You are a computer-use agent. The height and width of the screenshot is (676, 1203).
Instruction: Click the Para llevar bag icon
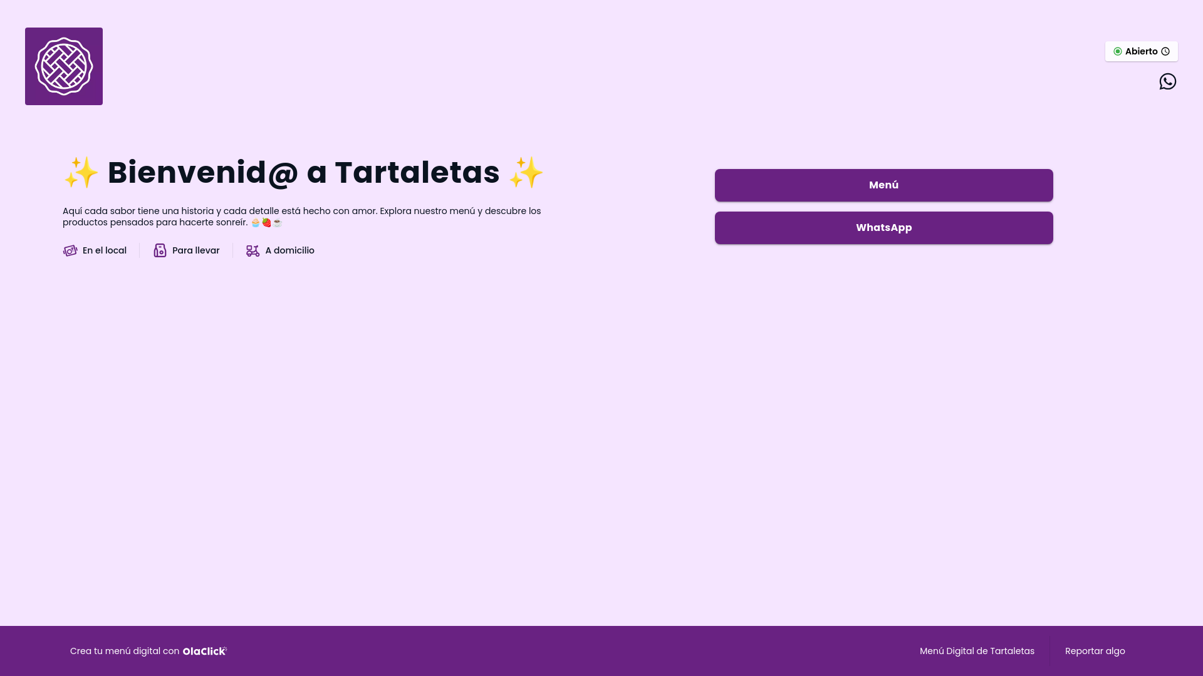point(160,250)
